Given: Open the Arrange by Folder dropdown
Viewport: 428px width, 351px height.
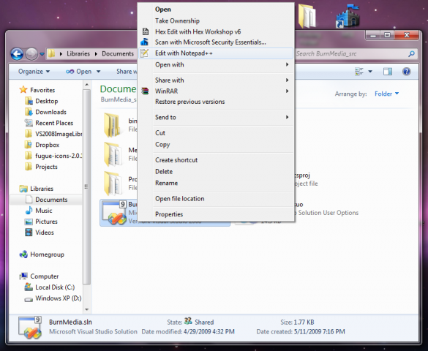Looking at the screenshot, I should [x=386, y=94].
